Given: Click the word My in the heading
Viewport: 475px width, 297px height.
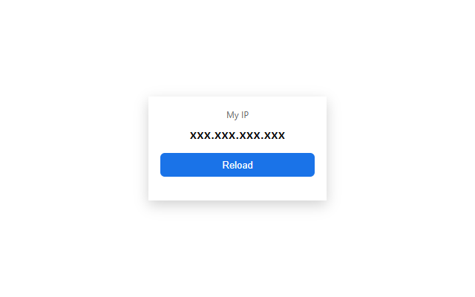Looking at the screenshot, I should click(x=232, y=115).
